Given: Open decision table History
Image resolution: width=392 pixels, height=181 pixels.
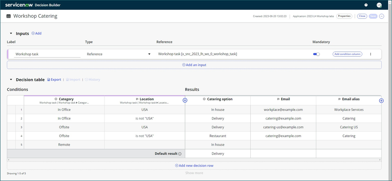Looking at the screenshot, I should point(92,80).
